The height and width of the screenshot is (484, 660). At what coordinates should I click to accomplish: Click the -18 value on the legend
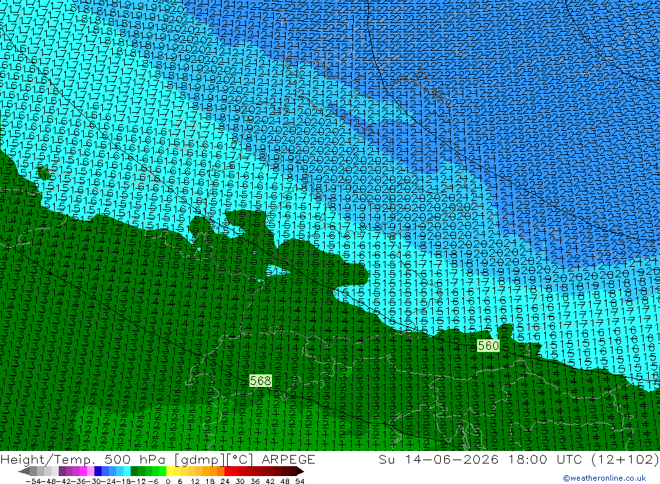point(124,481)
